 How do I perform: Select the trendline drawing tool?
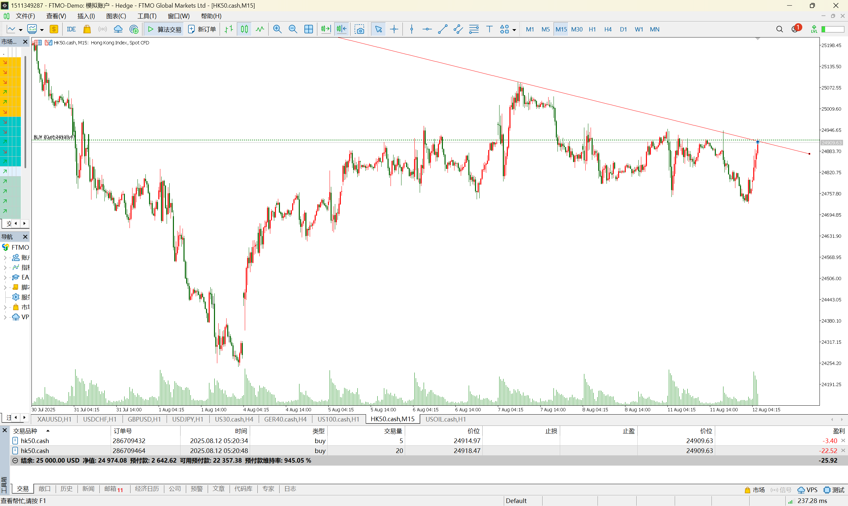443,29
